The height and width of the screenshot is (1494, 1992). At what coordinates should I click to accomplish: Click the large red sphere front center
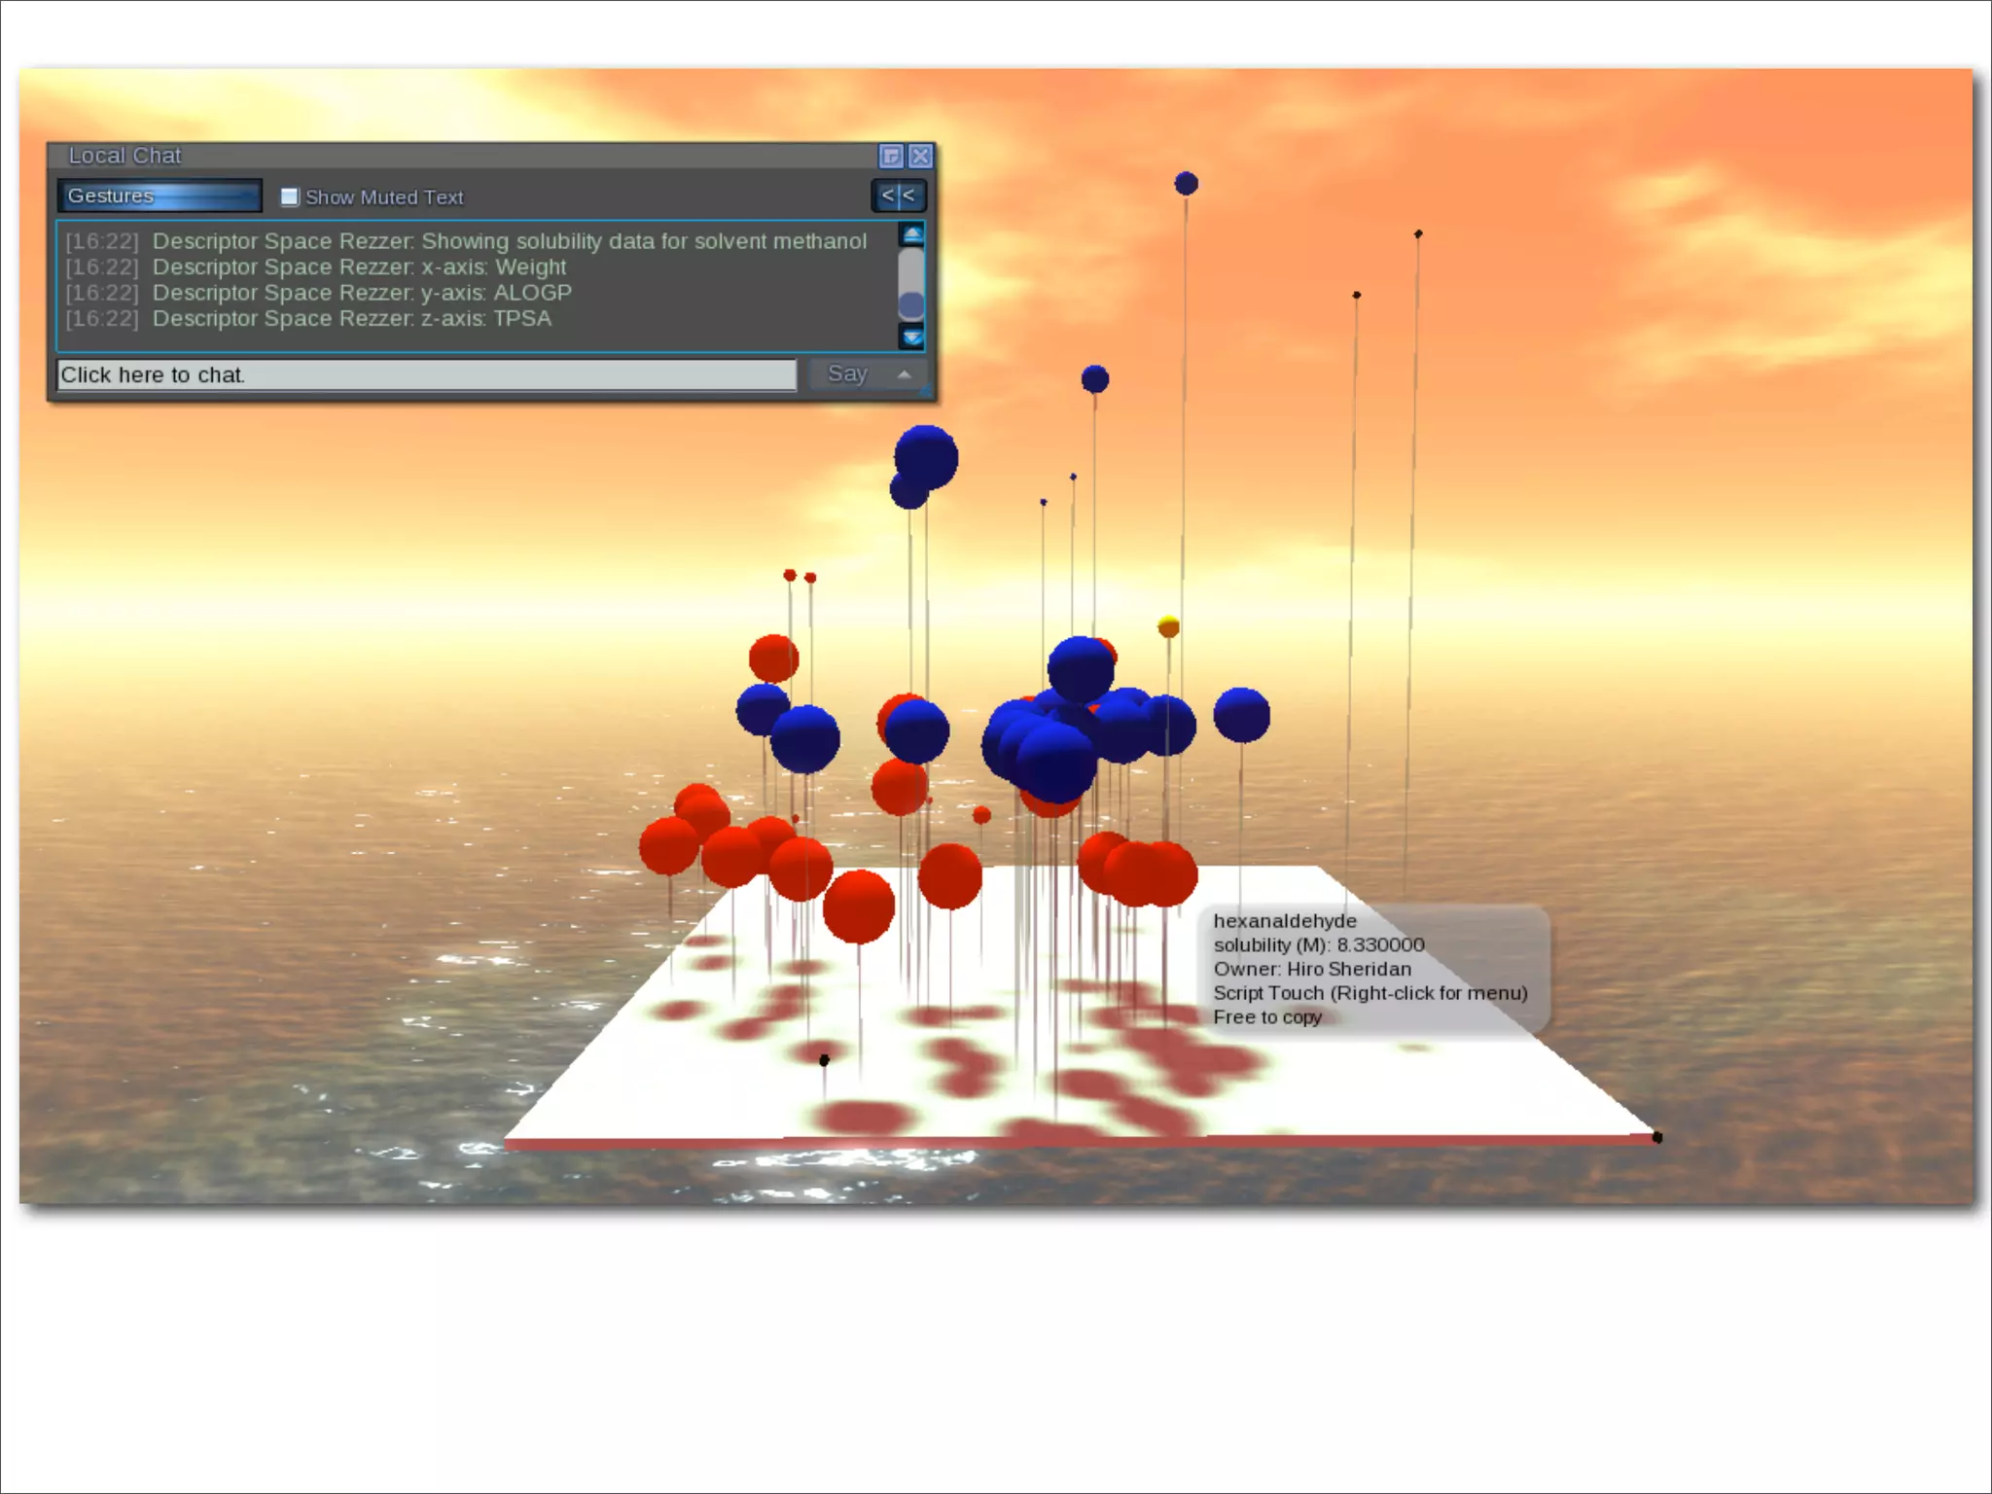point(858,907)
